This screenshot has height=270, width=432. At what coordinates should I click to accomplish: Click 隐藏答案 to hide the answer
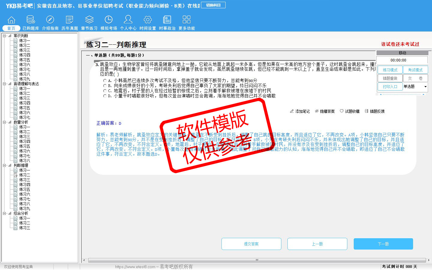click(x=325, y=111)
